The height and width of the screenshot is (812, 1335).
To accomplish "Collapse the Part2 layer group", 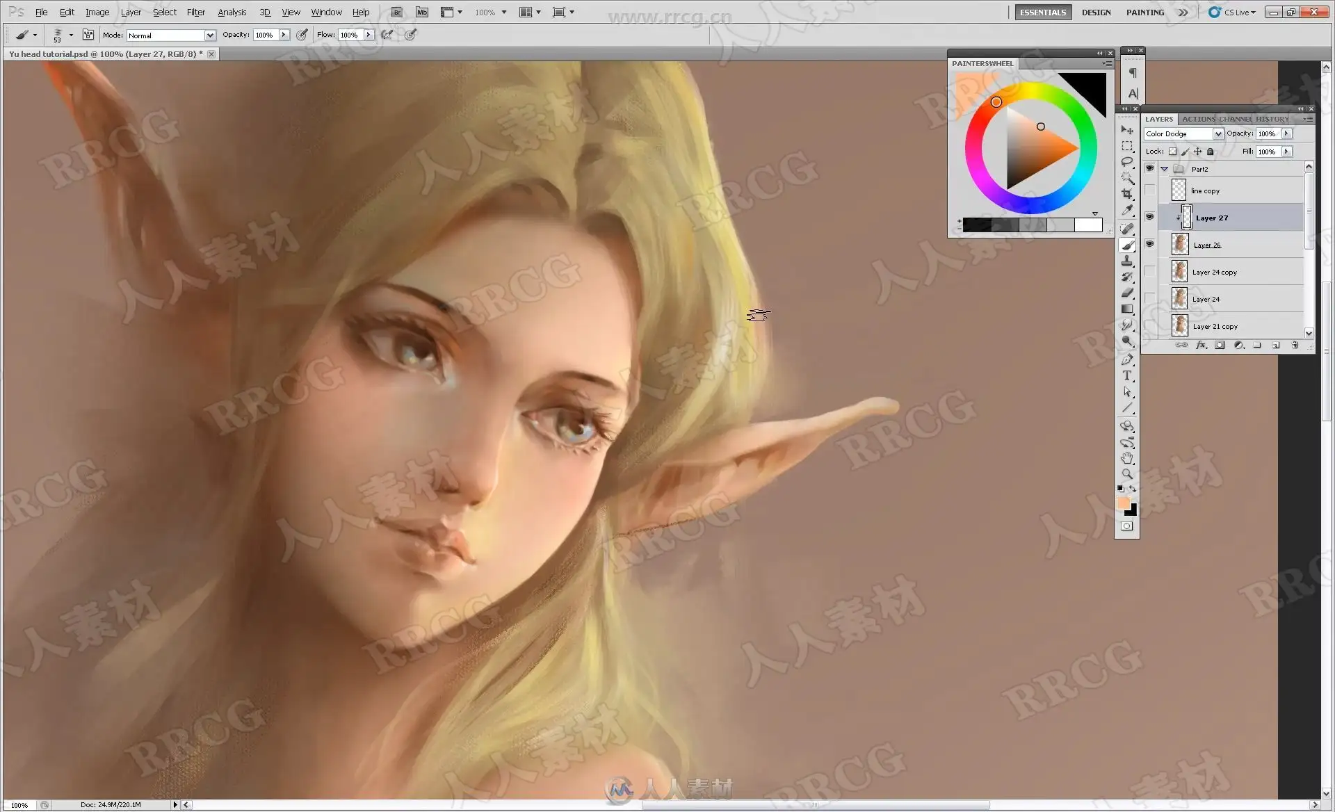I will coord(1164,169).
